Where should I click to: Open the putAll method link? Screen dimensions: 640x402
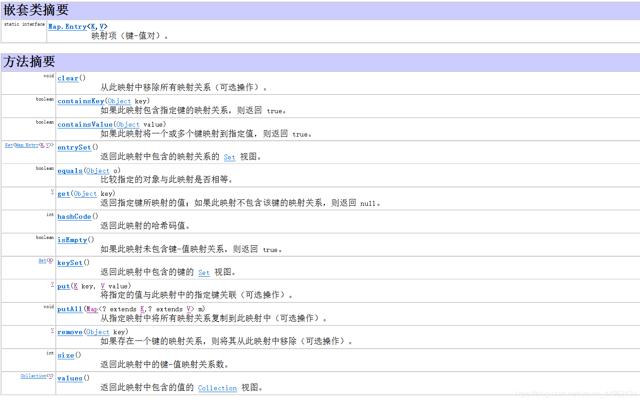[70, 309]
